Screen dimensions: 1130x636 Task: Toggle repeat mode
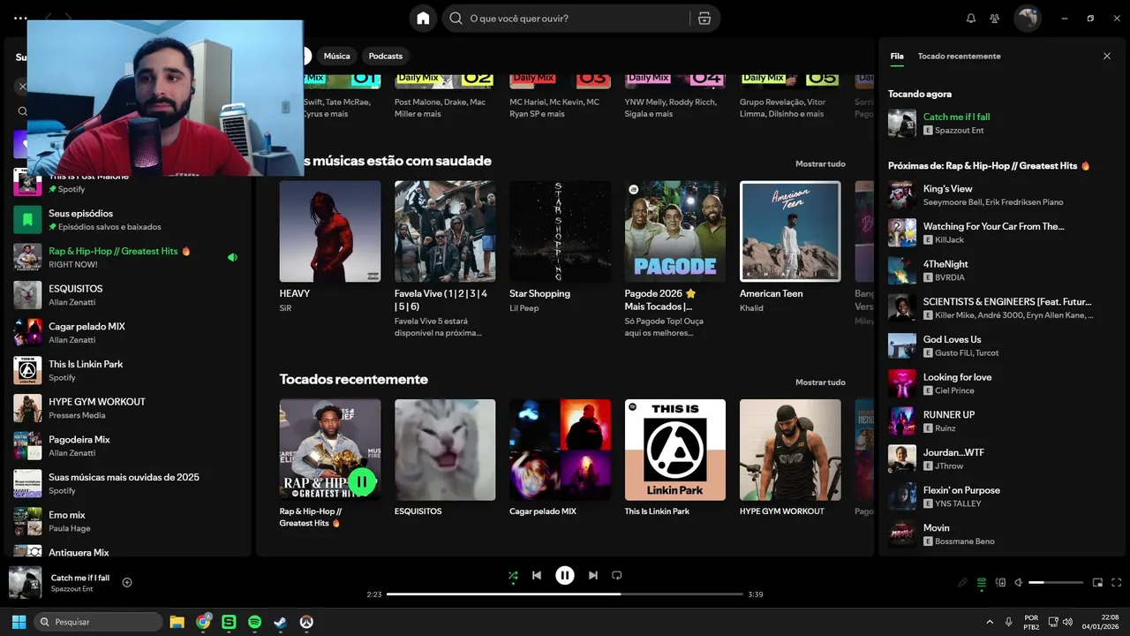click(x=617, y=575)
